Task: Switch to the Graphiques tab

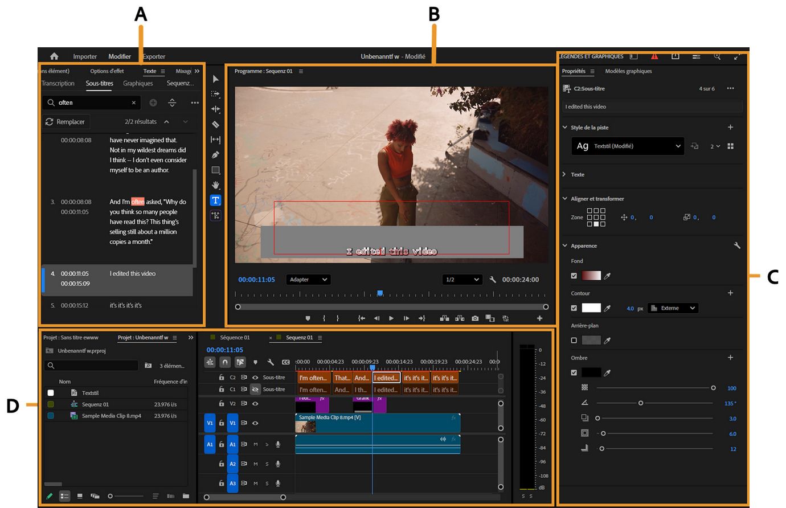Action: 137,83
